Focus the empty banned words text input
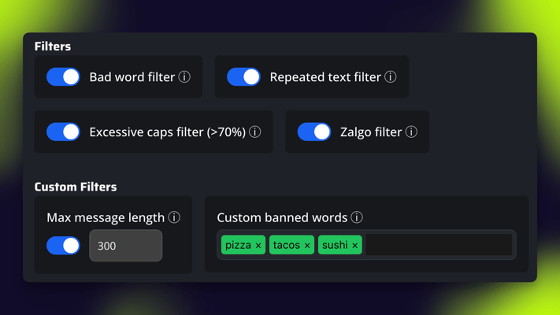This screenshot has height=315, width=560. pyautogui.click(x=438, y=246)
